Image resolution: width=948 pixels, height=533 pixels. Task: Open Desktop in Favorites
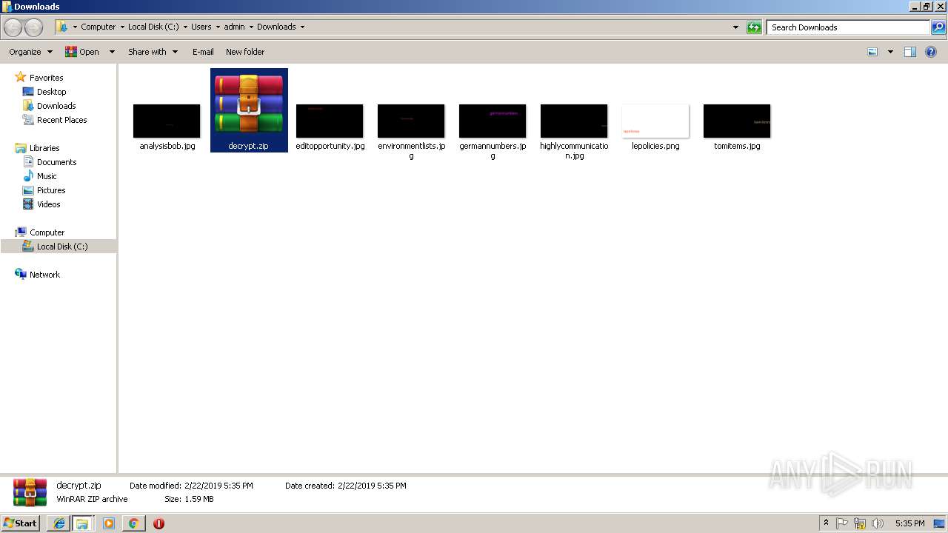tap(51, 92)
